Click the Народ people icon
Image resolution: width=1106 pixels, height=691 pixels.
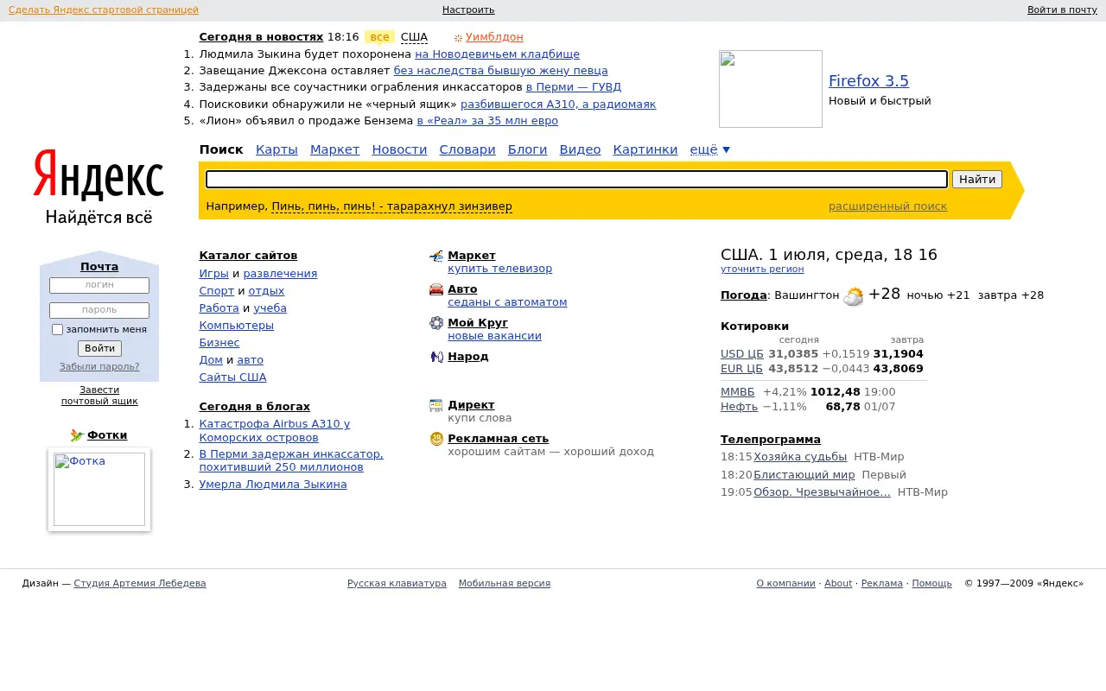point(436,357)
